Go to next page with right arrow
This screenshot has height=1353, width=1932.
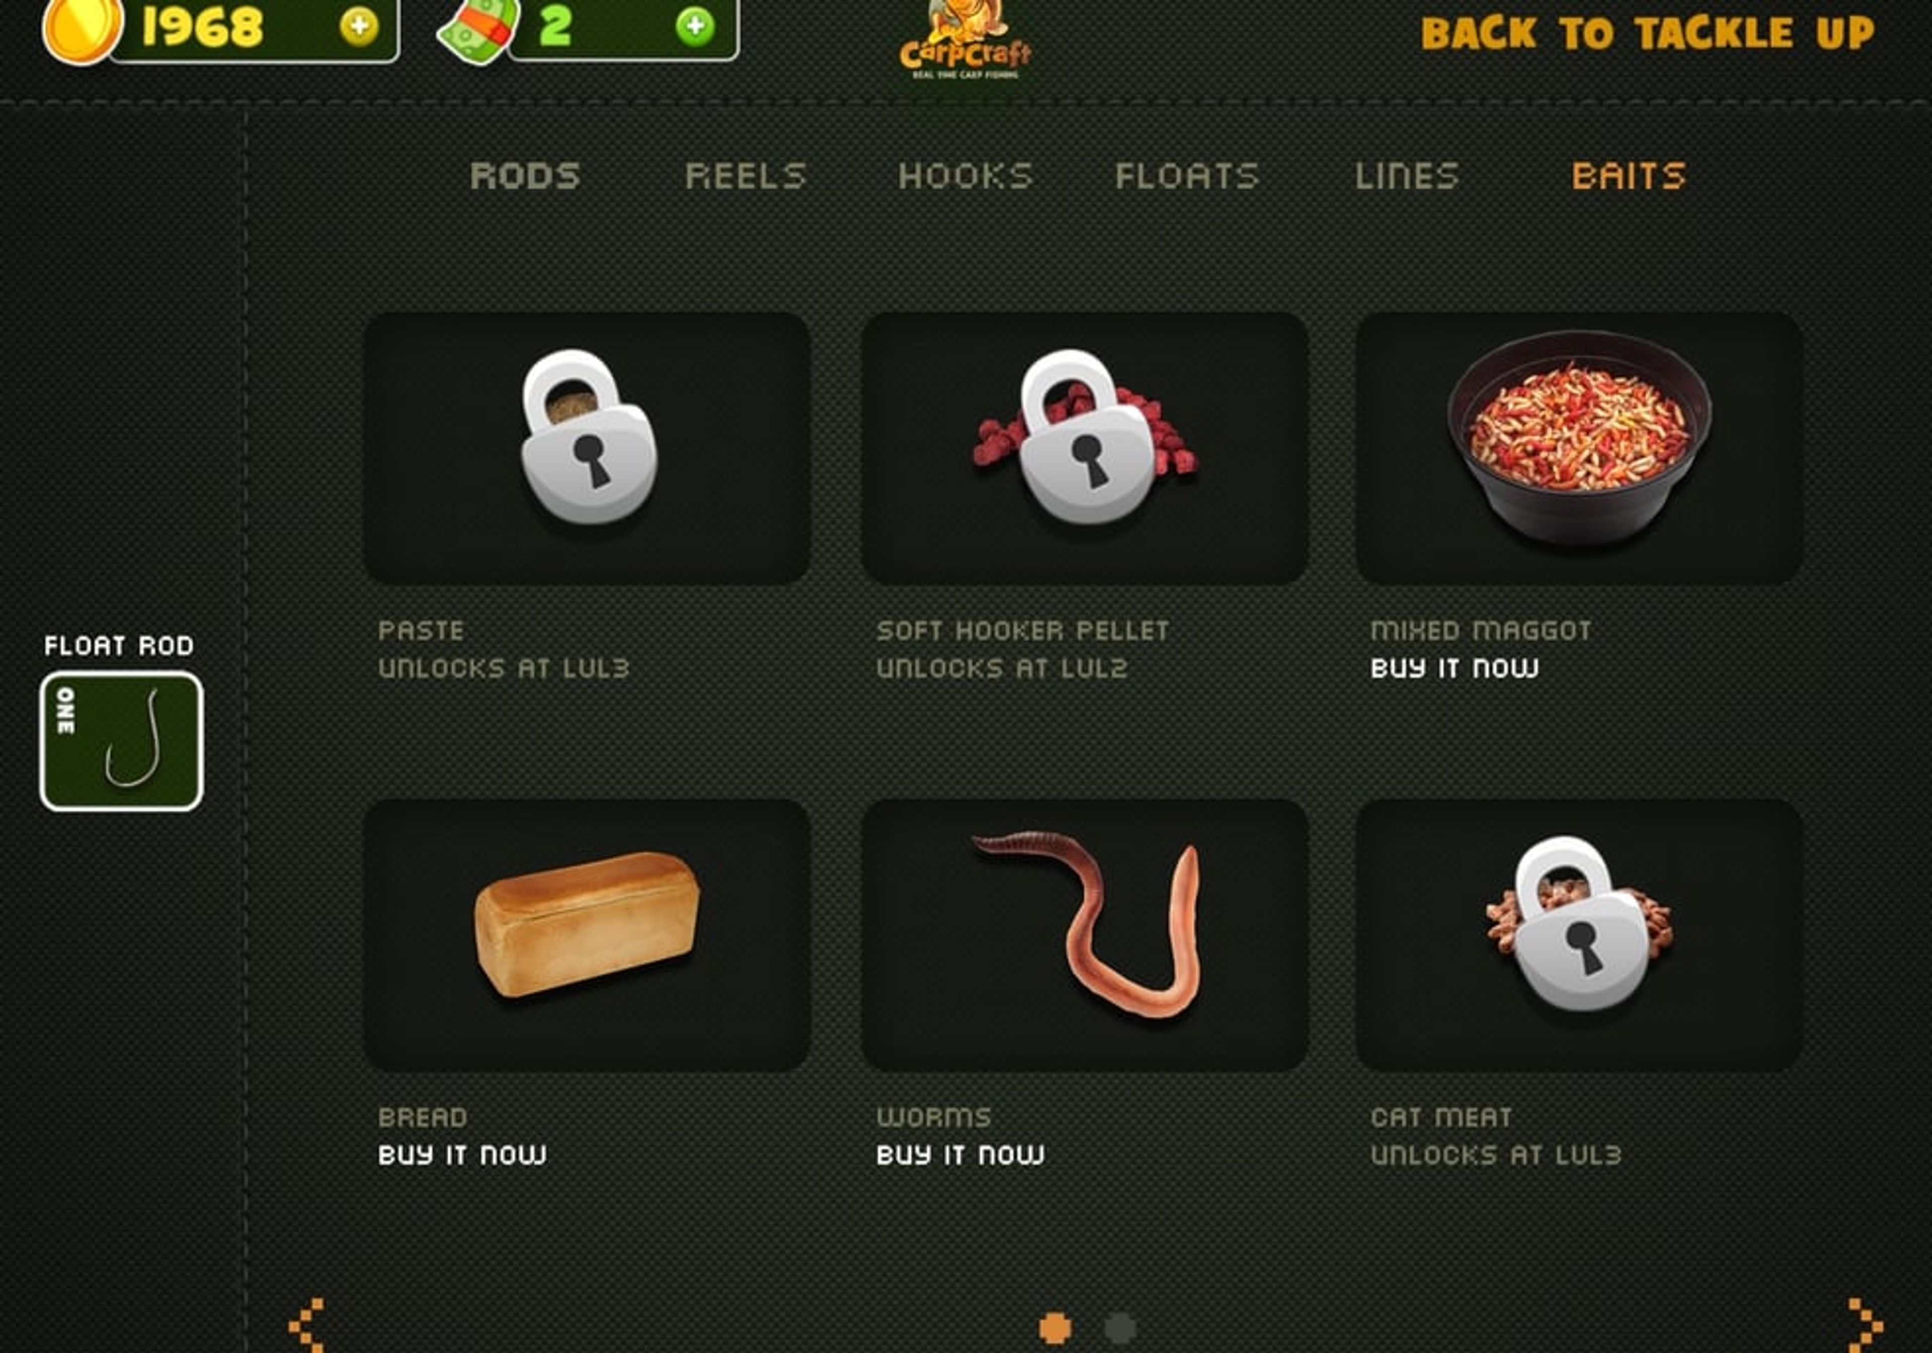[1865, 1325]
